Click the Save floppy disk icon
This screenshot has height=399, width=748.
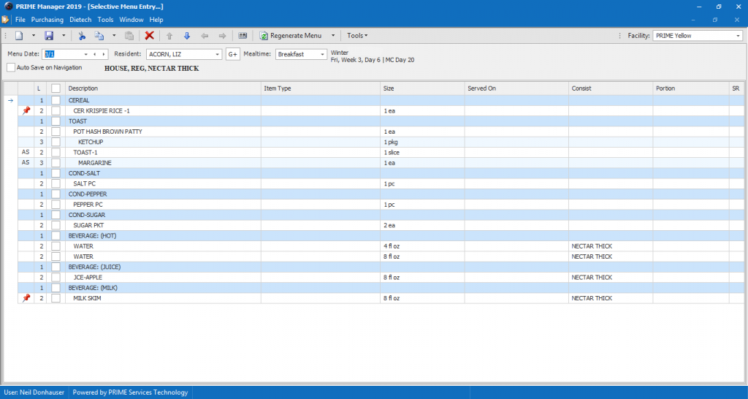pyautogui.click(x=49, y=35)
